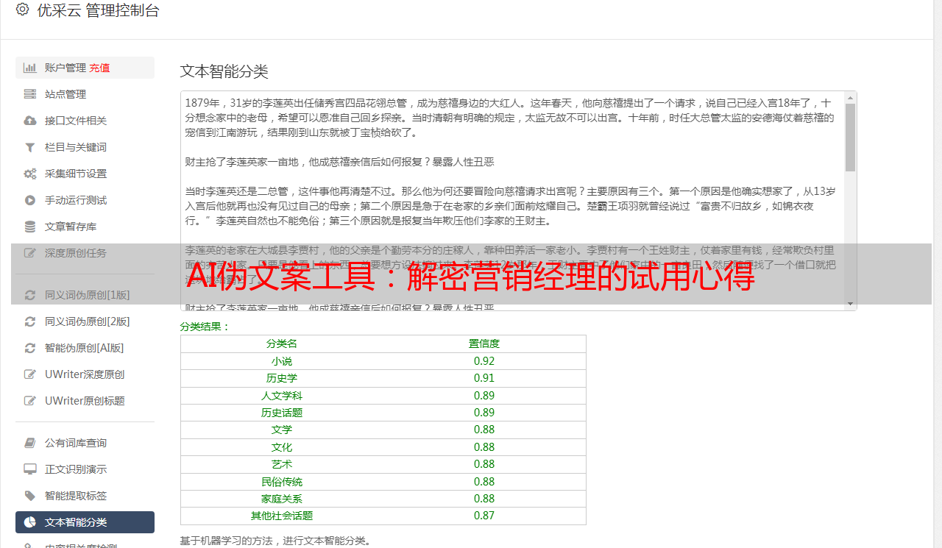Click the text area scroll down arrow
The image size is (942, 548).
850,304
